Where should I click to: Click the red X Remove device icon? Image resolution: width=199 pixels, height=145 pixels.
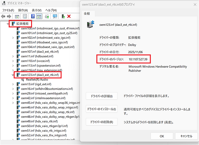point(69,16)
